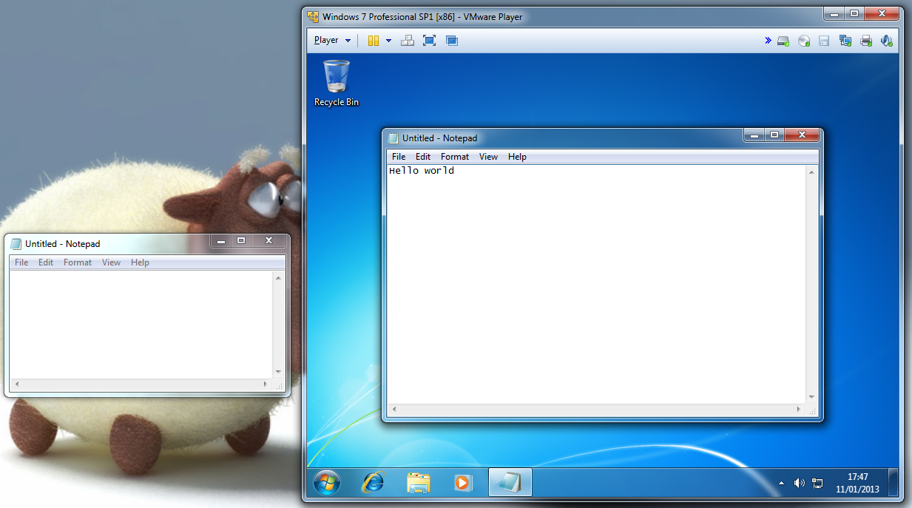Switch VMware to Unity mode
This screenshot has width=912, height=508.
point(452,41)
